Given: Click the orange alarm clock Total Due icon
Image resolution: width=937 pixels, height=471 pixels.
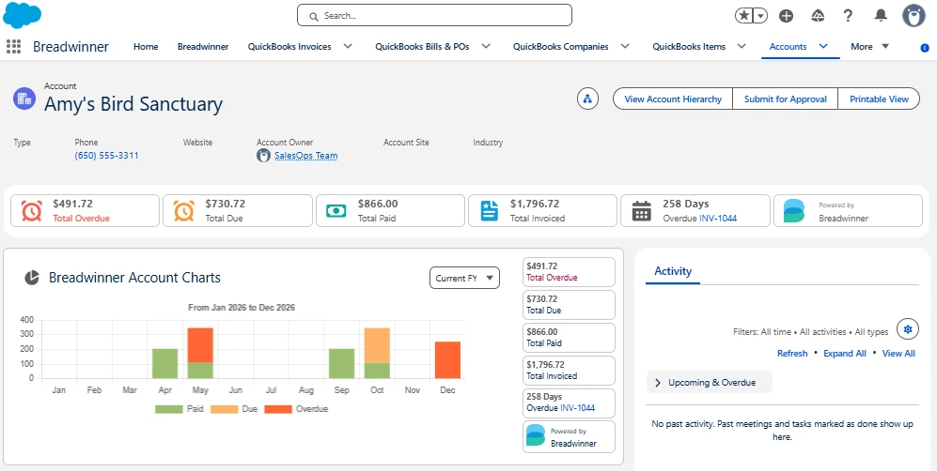Looking at the screenshot, I should pos(184,210).
